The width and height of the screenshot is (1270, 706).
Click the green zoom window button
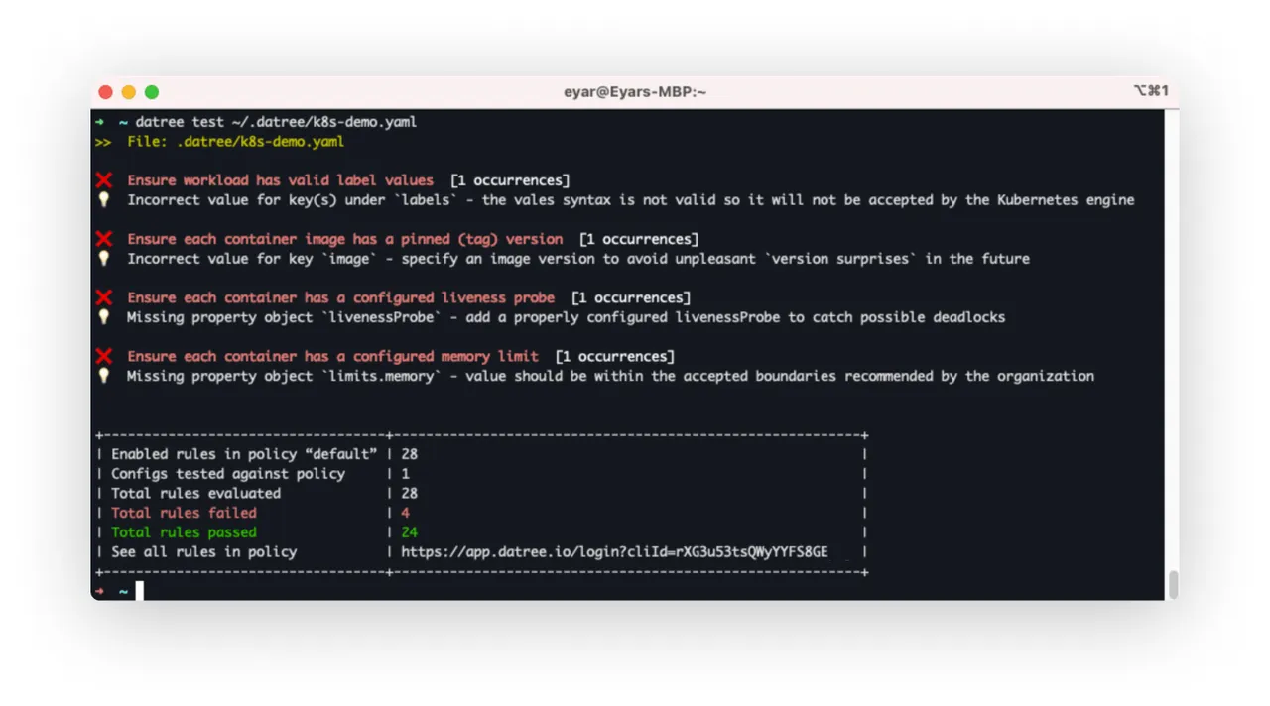pos(152,92)
